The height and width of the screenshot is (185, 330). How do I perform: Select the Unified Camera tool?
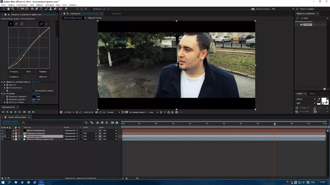22,9
